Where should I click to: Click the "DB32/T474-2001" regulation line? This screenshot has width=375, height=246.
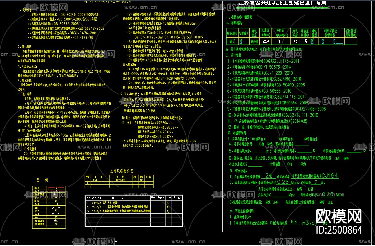click(62, 33)
